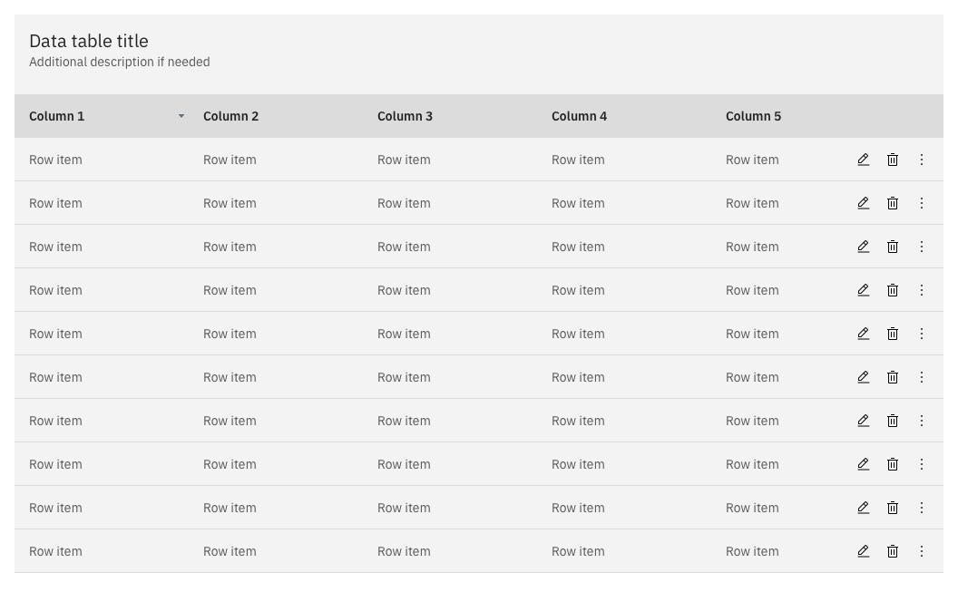Sort by Column 1 using the arrow
958x592 pixels.
click(181, 116)
